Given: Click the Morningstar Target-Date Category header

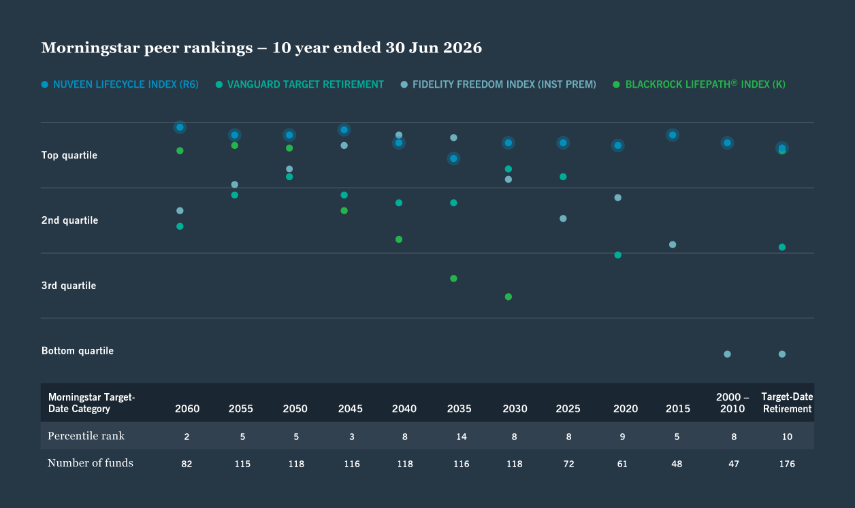Looking at the screenshot, I should click(92, 403).
